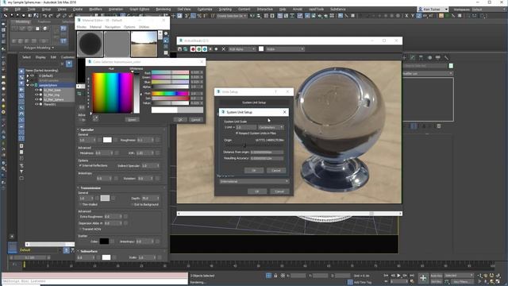Viewport: 508px width, 286px height.
Task: Open the Motion tab in command panel
Action: pyautogui.click(x=429, y=57)
